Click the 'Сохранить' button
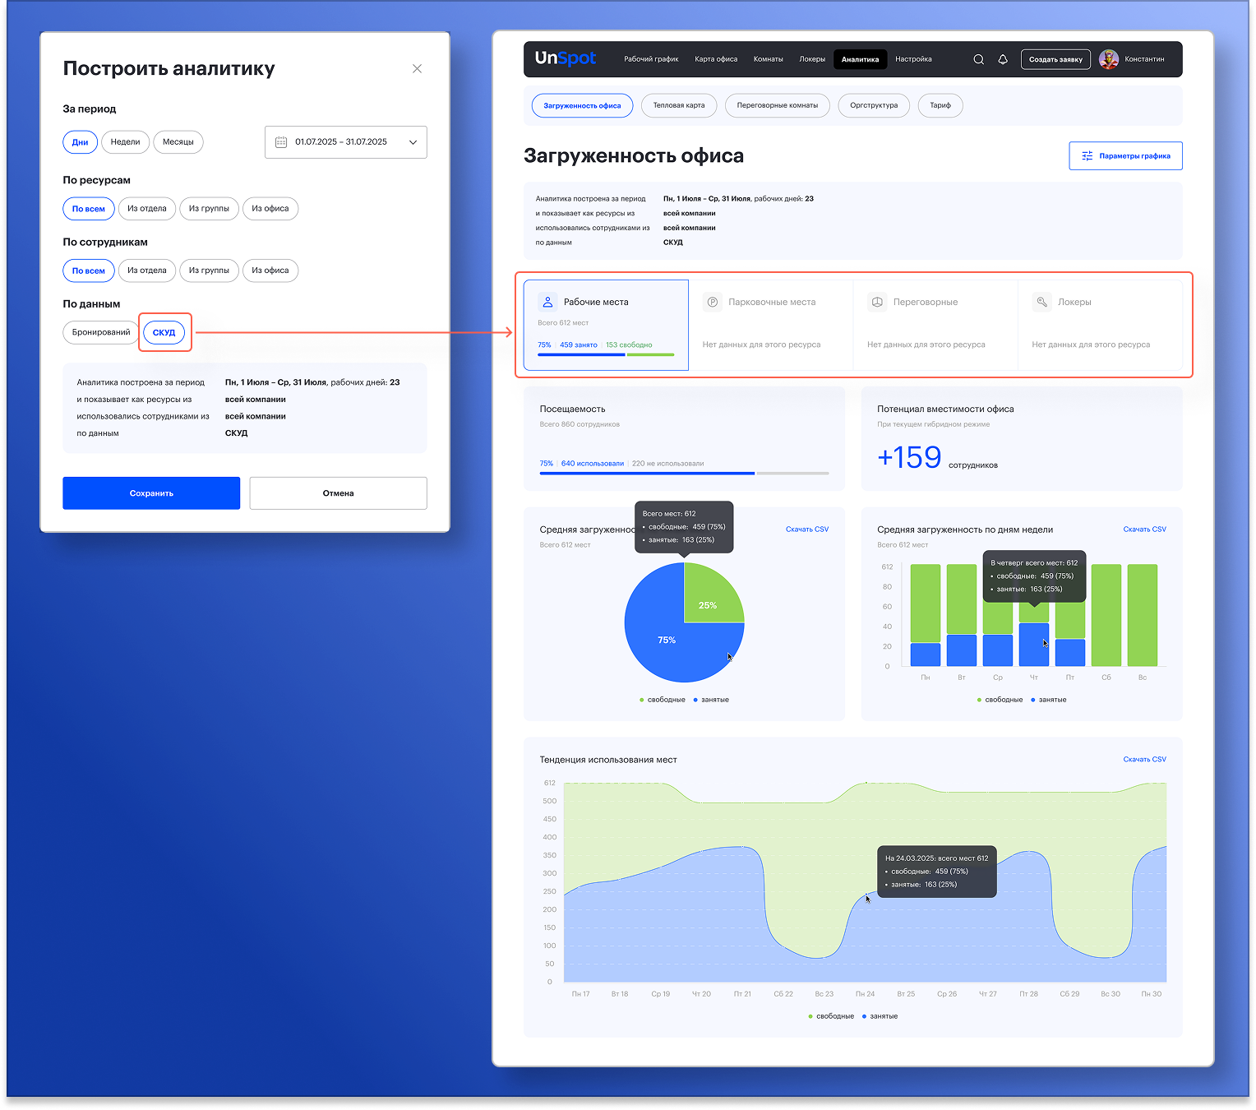Viewport: 1256px width, 1110px height. [151, 493]
